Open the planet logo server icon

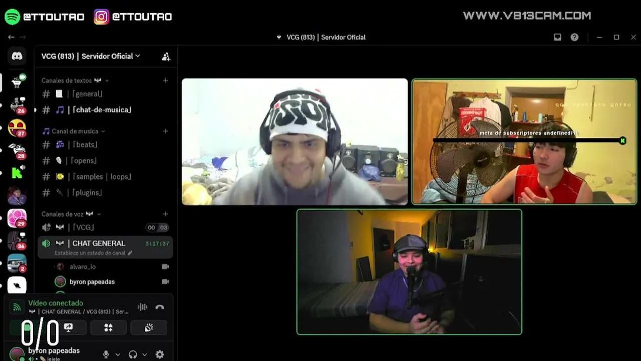tap(17, 285)
